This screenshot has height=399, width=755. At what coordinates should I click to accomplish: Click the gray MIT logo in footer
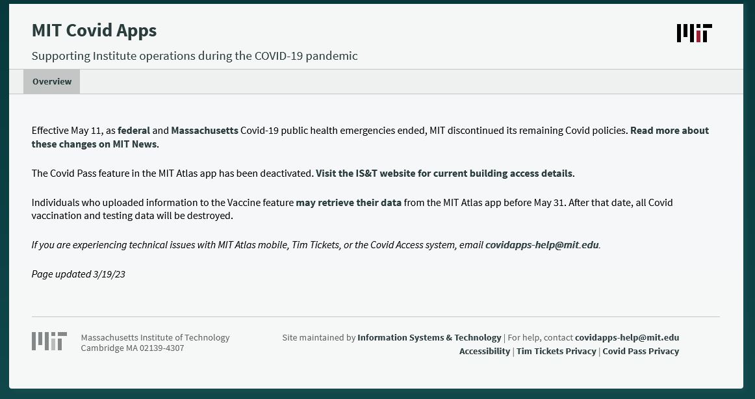49,341
